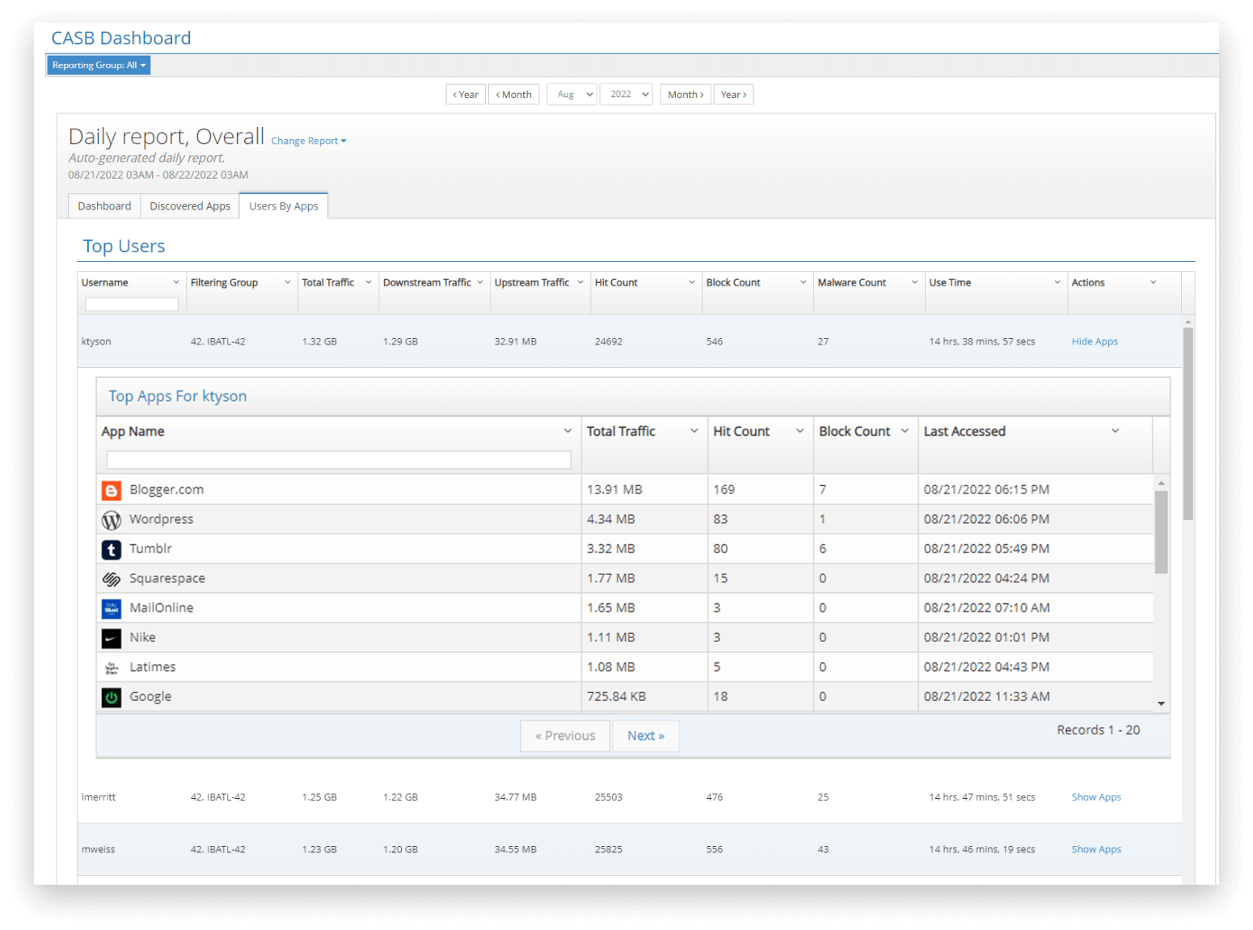This screenshot has width=1253, height=930.
Task: Click Show Apps for lmerritt
Action: tap(1096, 797)
